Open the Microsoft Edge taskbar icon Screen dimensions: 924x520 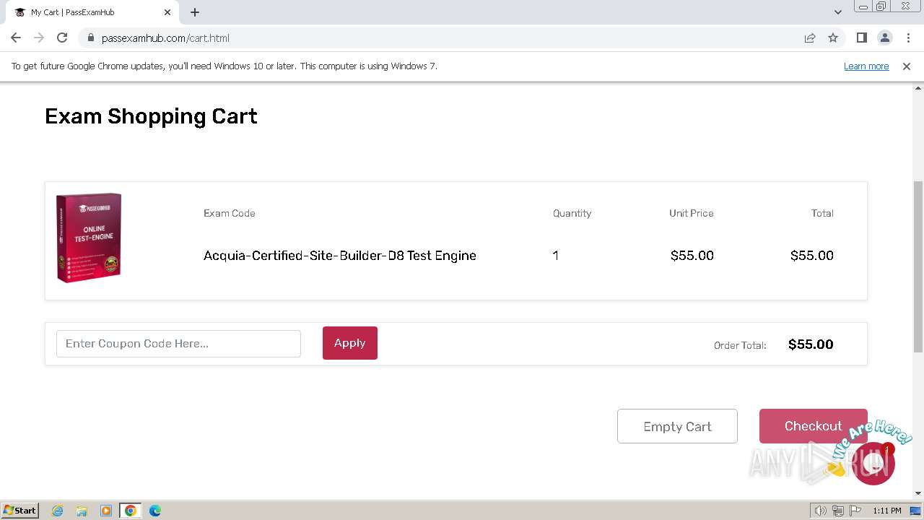pos(155,511)
